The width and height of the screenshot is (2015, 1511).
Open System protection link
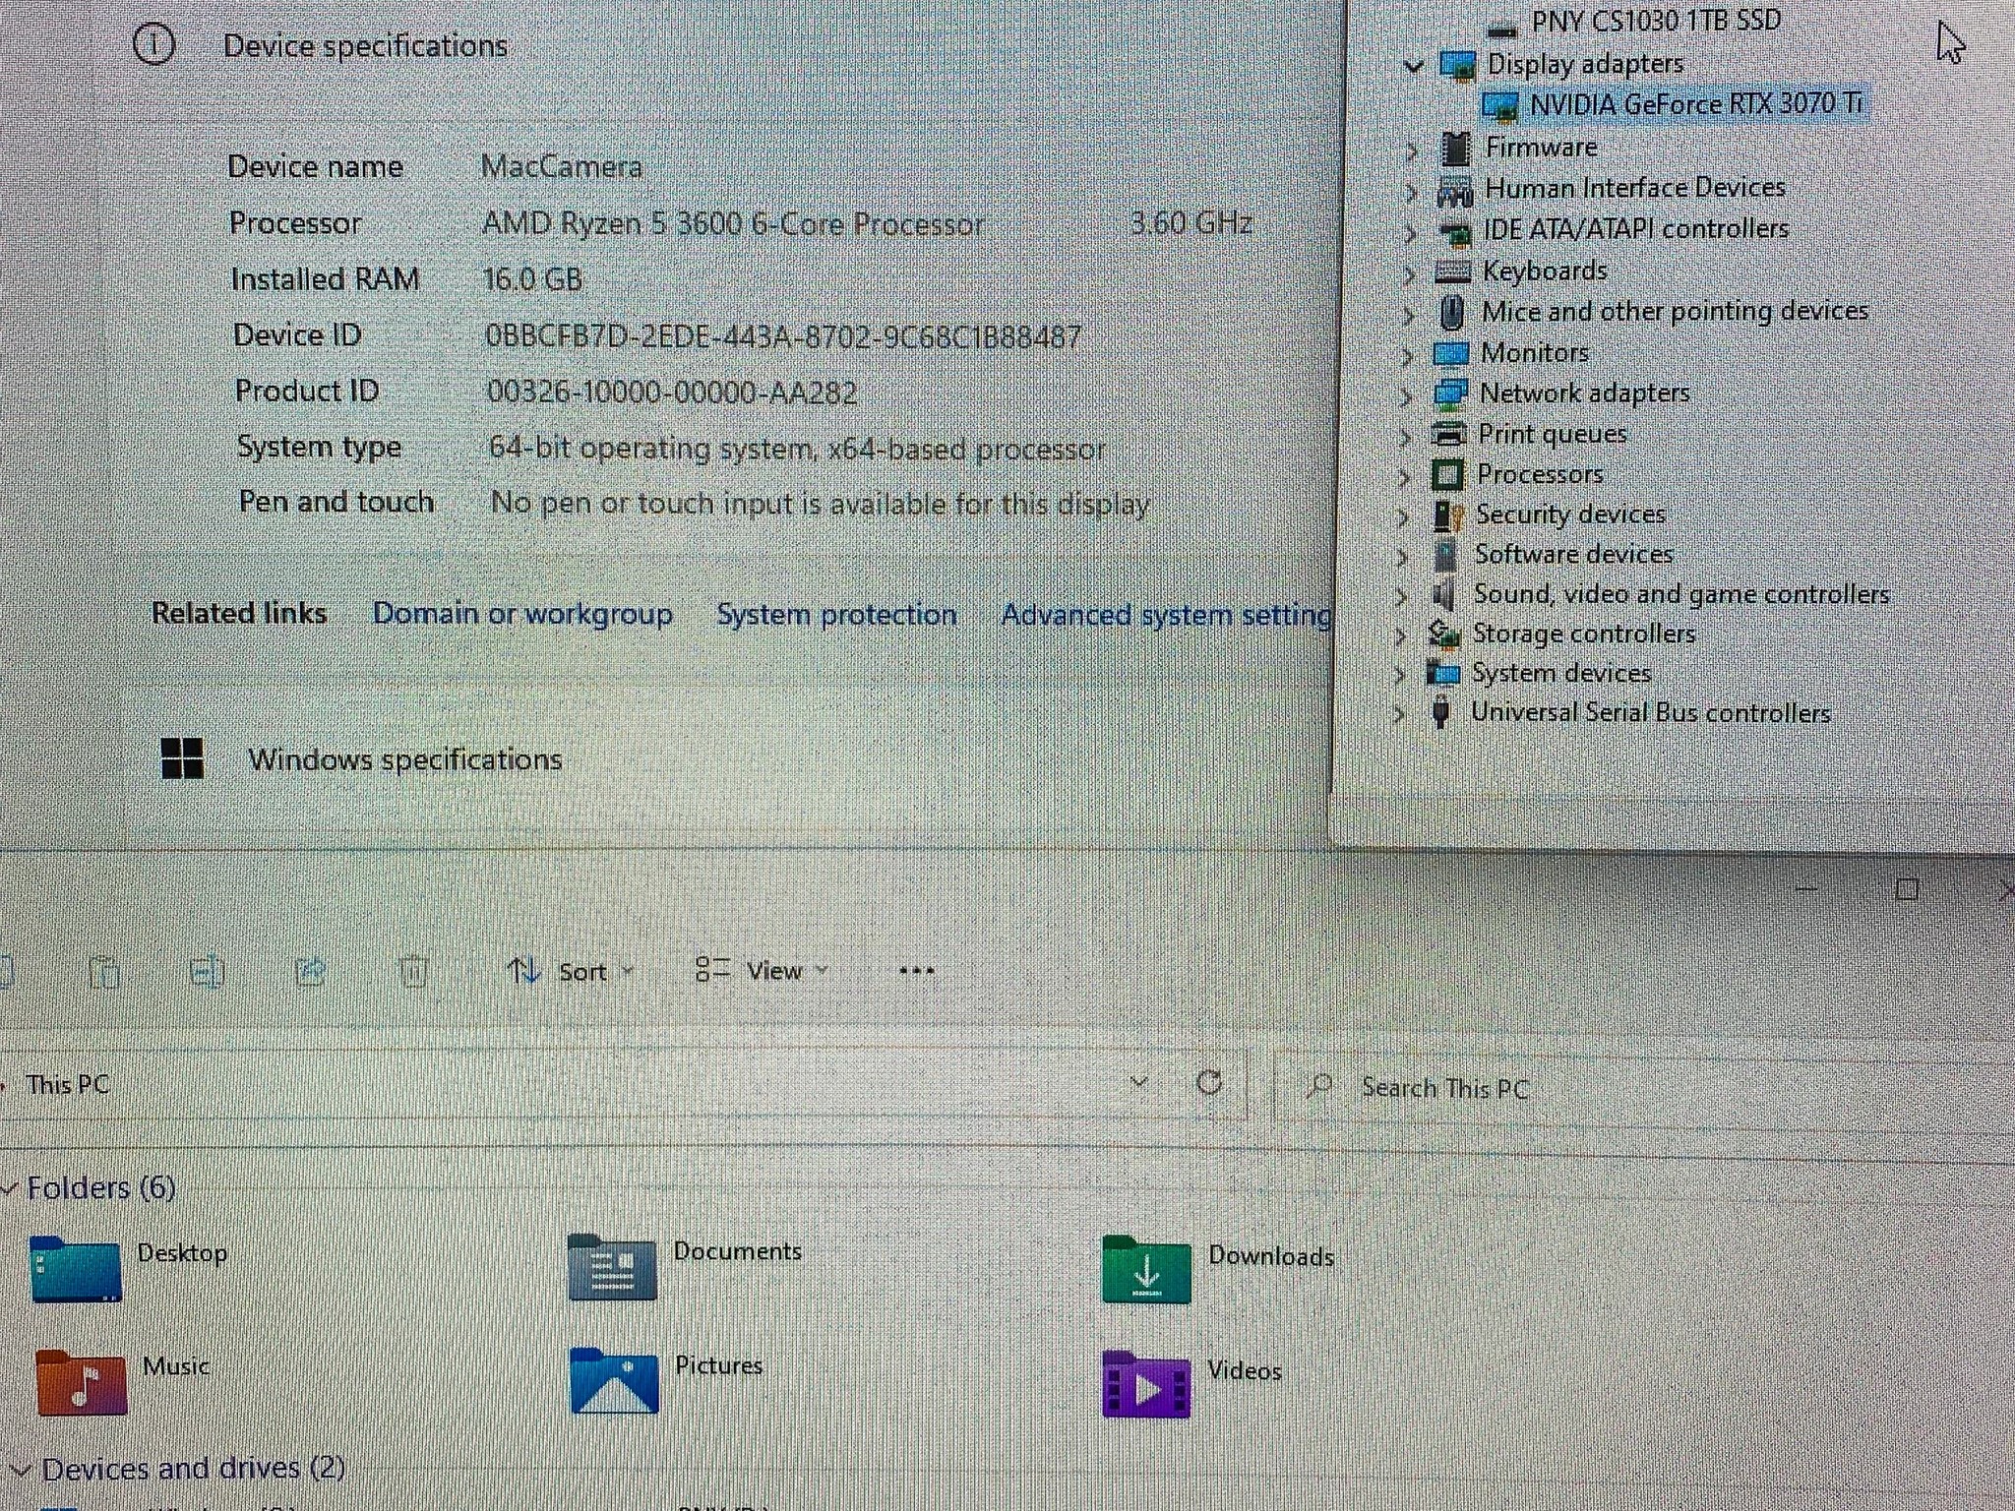(836, 615)
